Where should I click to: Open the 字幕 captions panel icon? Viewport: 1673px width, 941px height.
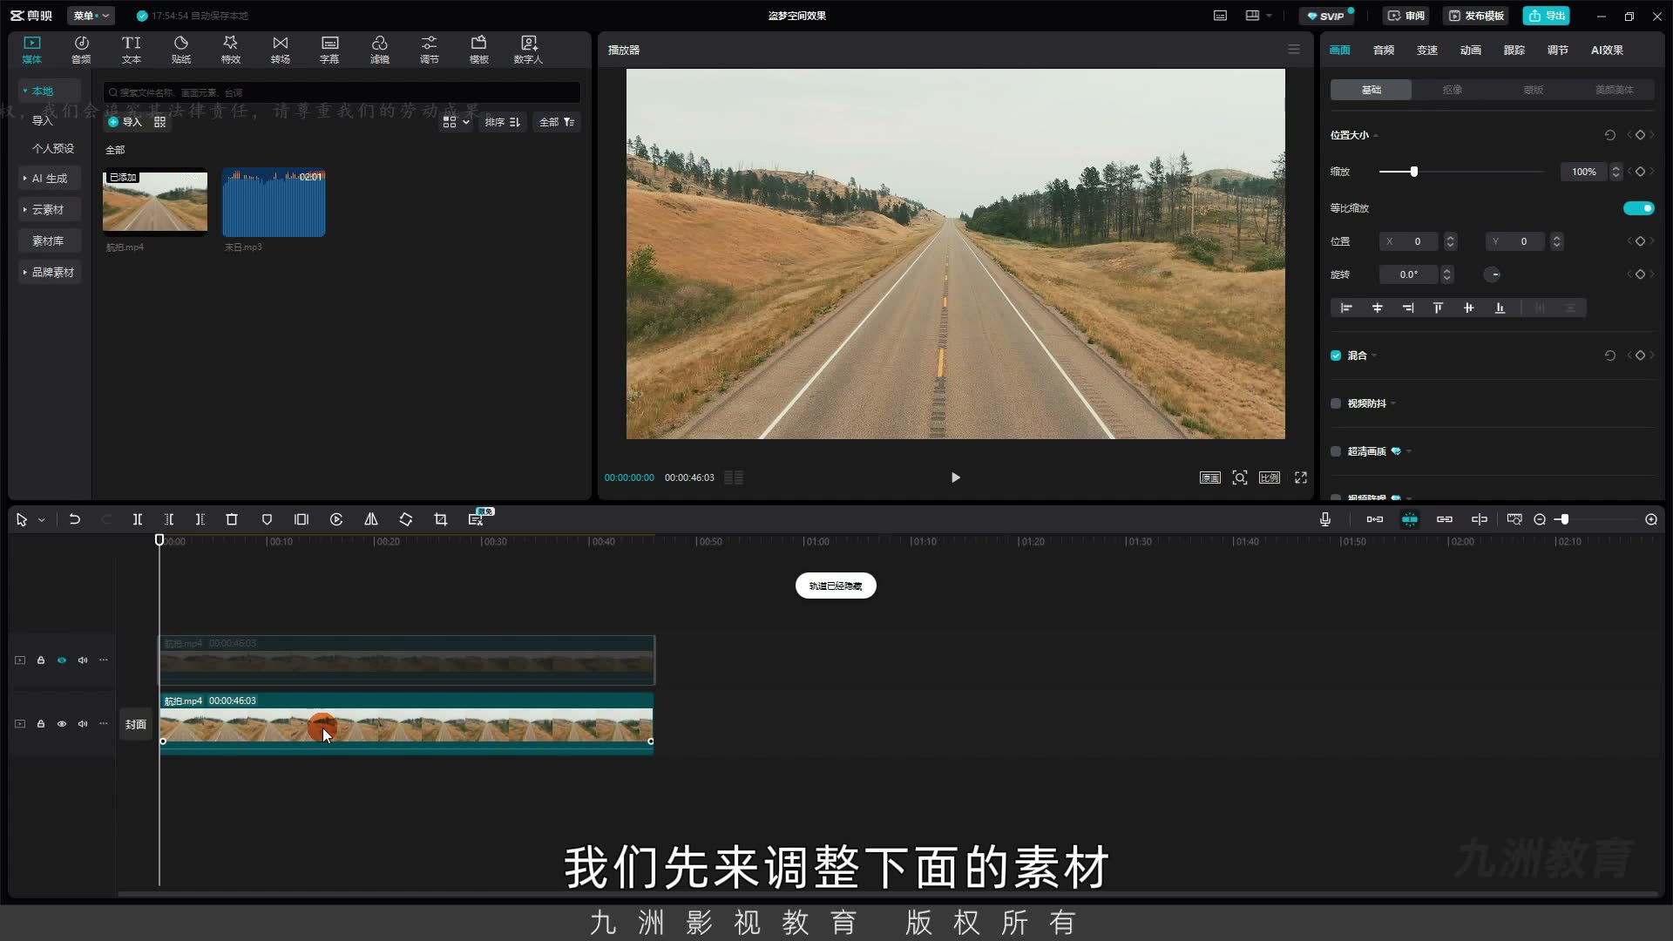[x=329, y=50]
